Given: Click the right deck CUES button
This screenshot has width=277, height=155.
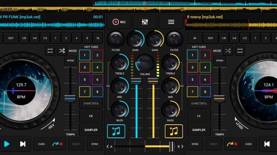Looking at the screenshot, I should click(248, 144).
